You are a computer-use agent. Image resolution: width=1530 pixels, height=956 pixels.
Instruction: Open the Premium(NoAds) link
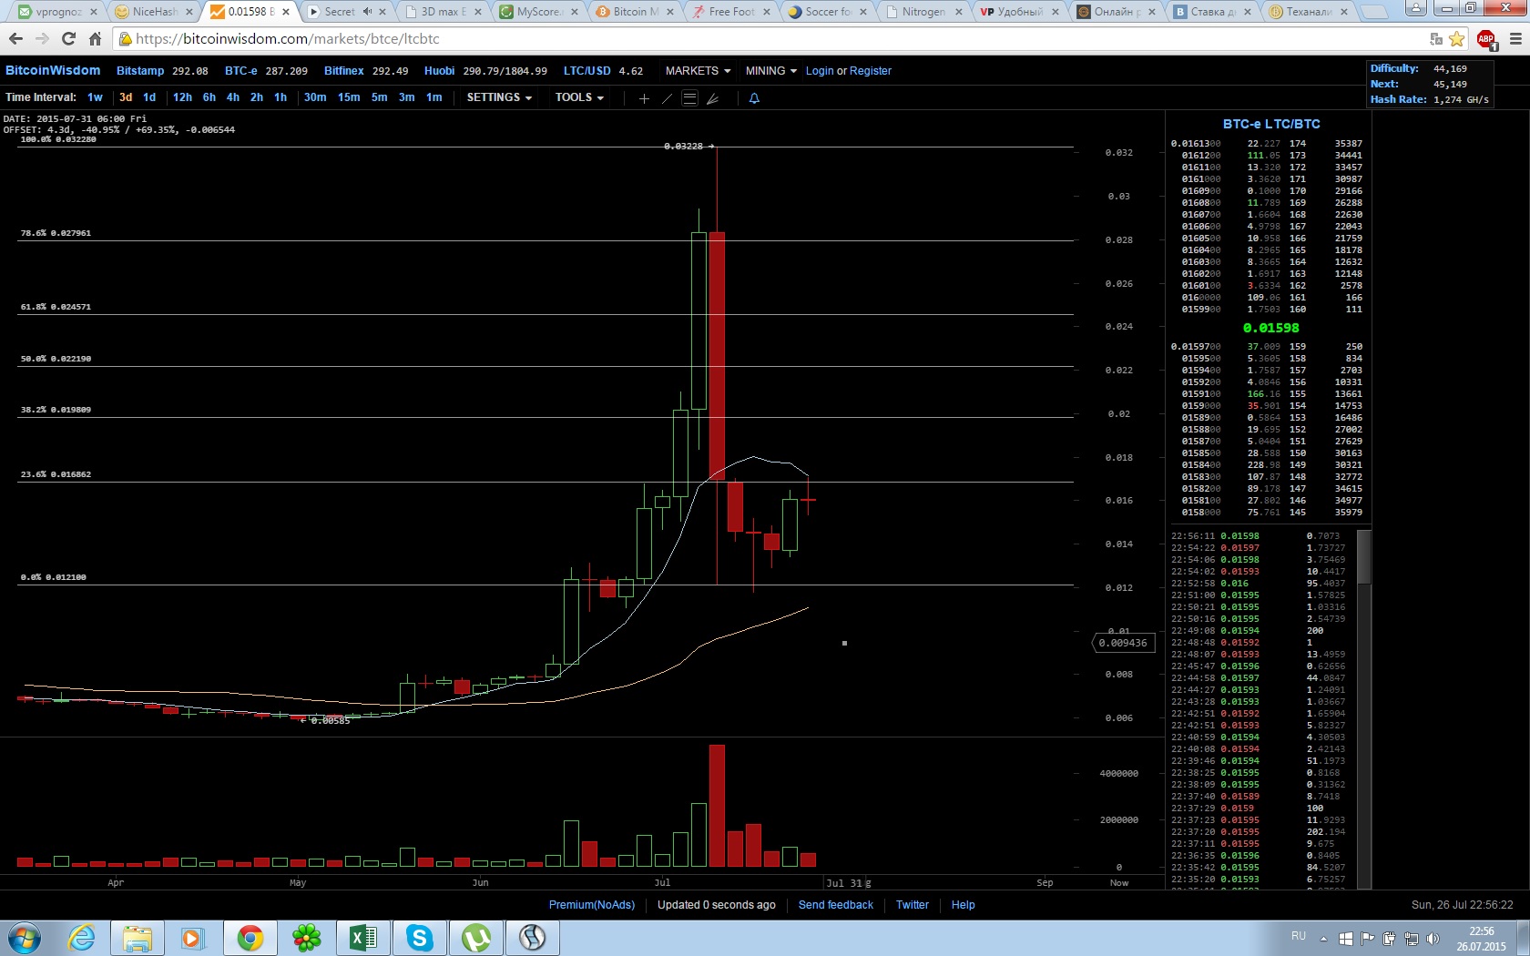pyautogui.click(x=592, y=905)
